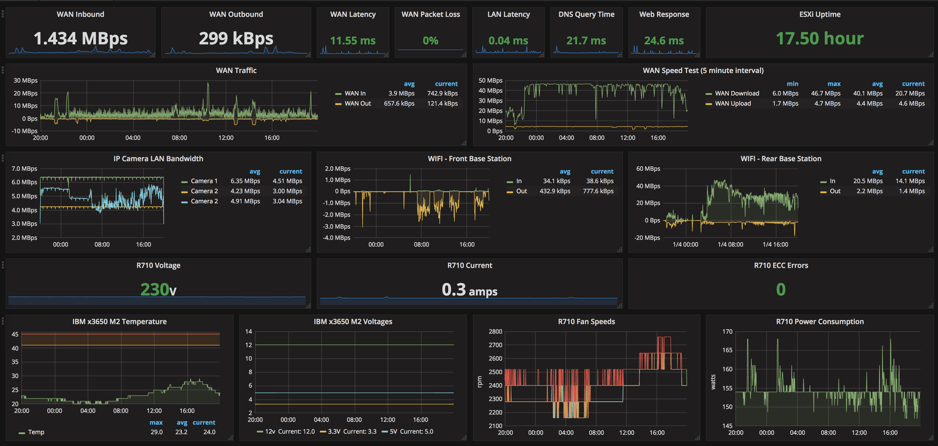The image size is (938, 446).
Task: Click the Web Response panel corner resize grip
Action: click(x=698, y=55)
